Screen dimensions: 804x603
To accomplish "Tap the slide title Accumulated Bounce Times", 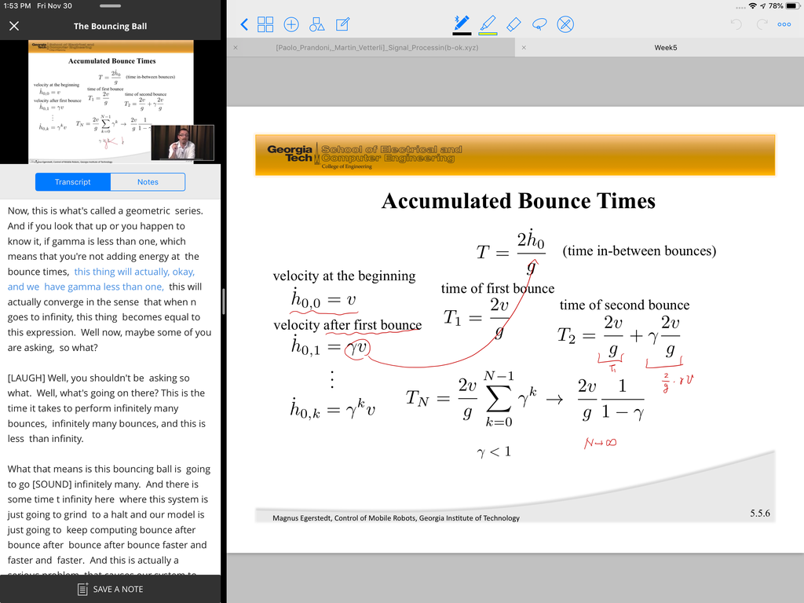I will click(518, 200).
